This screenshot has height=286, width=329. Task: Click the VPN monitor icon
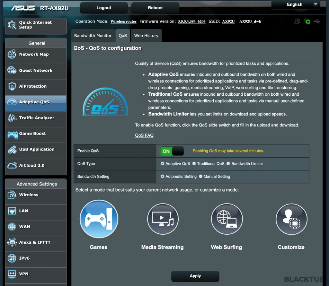[x=12, y=274]
